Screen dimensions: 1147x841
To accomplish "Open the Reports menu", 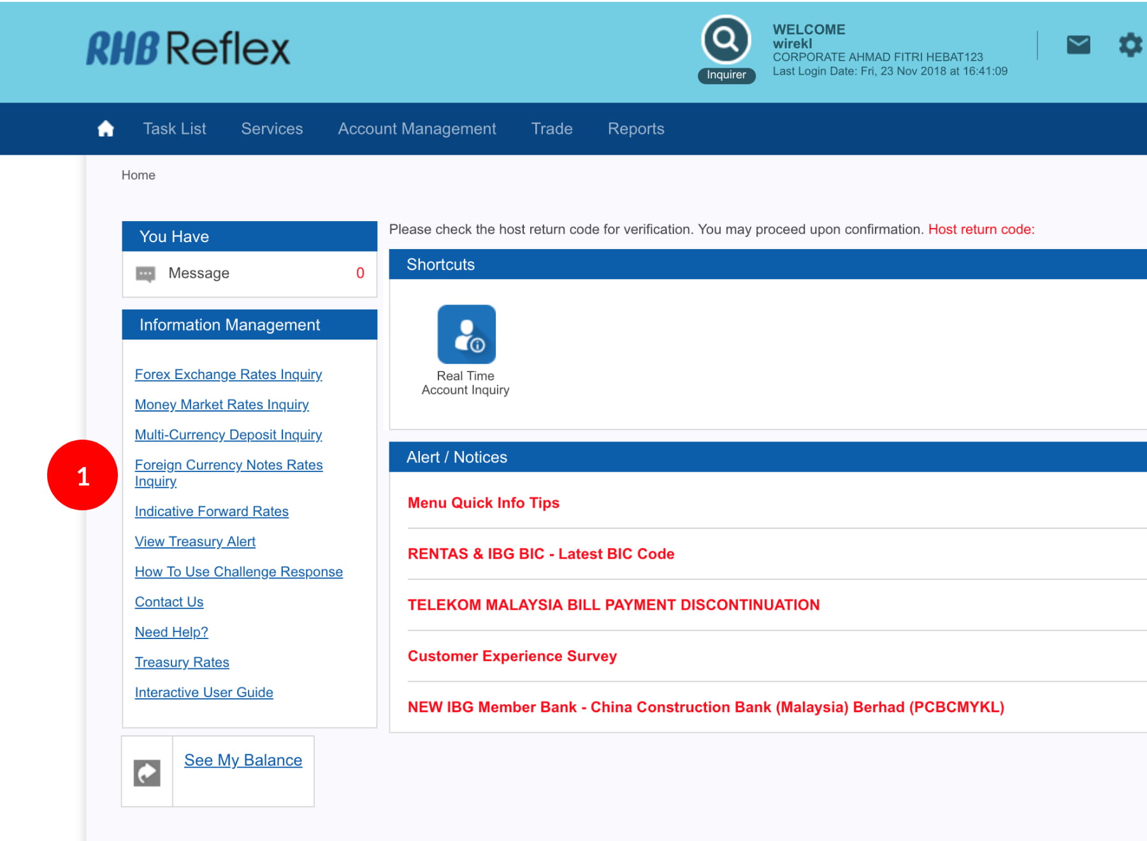I will (x=636, y=129).
